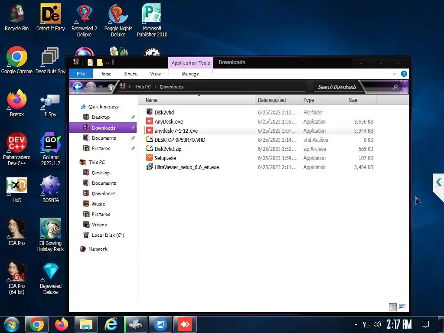Launch Firefox from the desktop
The image size is (444, 333).
(x=17, y=103)
